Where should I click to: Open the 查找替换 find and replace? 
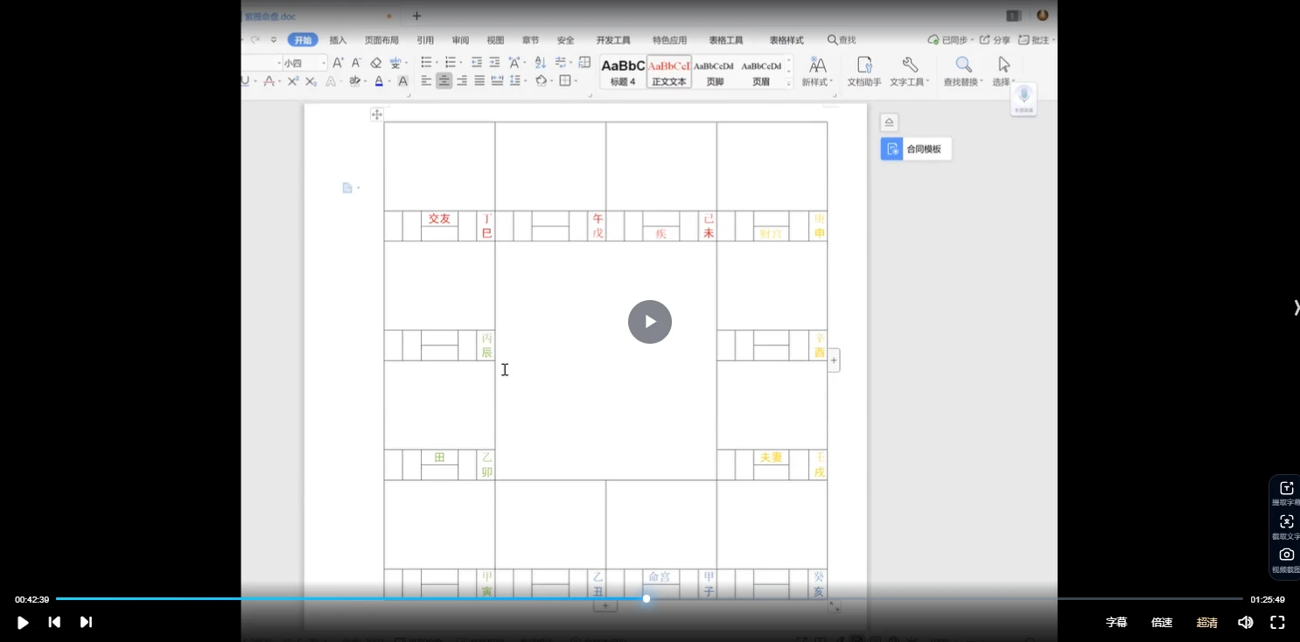coord(963,72)
